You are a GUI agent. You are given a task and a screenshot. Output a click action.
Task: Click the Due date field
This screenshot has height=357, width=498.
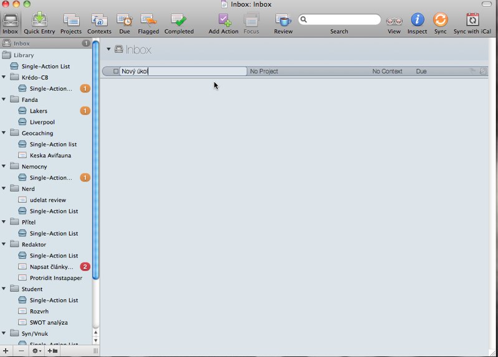pos(421,72)
